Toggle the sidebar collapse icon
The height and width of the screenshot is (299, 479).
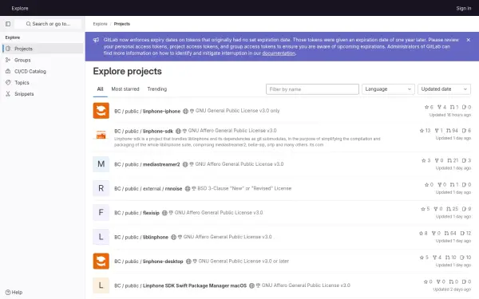[x=8, y=24]
